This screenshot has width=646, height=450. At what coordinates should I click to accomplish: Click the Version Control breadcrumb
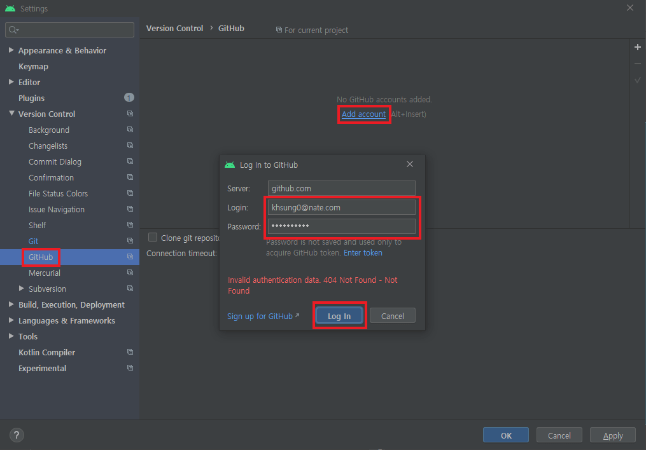point(174,29)
